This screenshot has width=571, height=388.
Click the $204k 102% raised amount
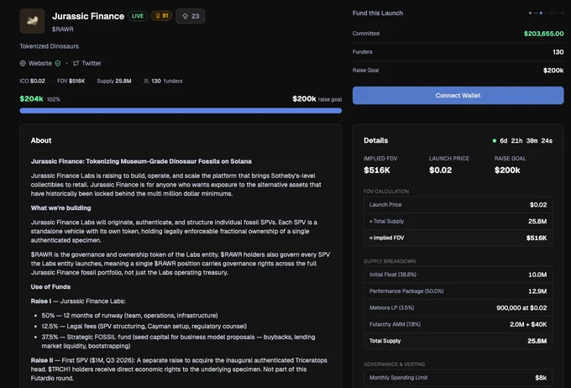pyautogui.click(x=40, y=99)
